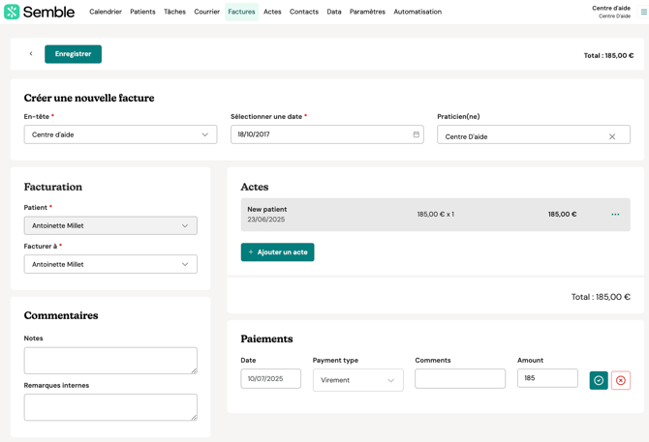This screenshot has width=649, height=442.
Task: Click the Semble logo icon
Action: [x=12, y=12]
